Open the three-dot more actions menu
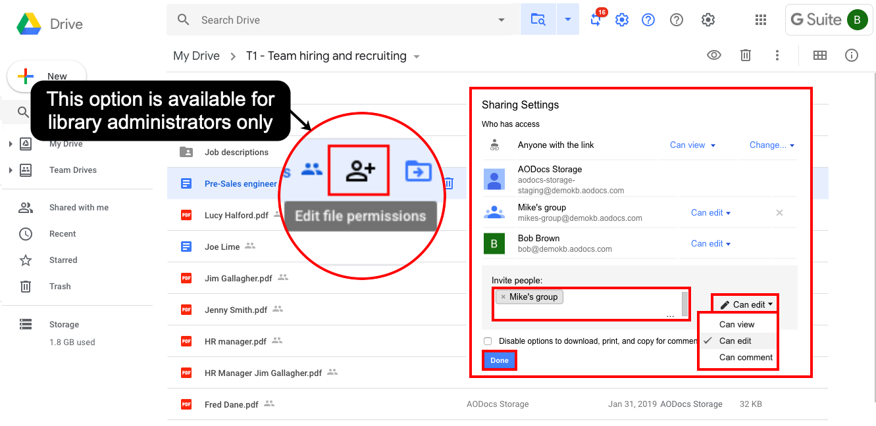The height and width of the screenshot is (426, 876). tap(777, 55)
